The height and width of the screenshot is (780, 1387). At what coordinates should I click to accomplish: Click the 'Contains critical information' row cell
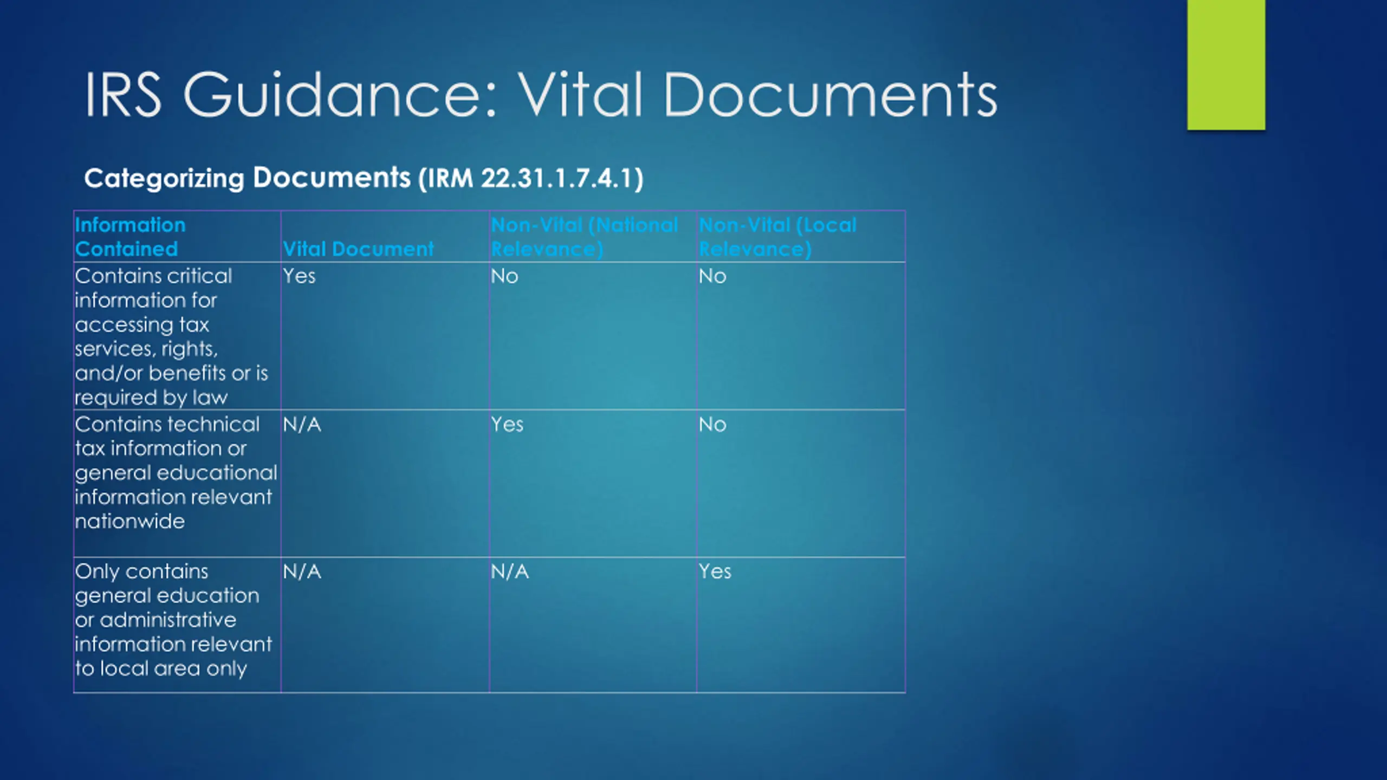pyautogui.click(x=171, y=336)
